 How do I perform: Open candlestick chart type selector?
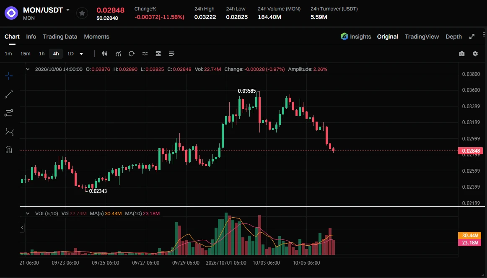pyautogui.click(x=105, y=54)
